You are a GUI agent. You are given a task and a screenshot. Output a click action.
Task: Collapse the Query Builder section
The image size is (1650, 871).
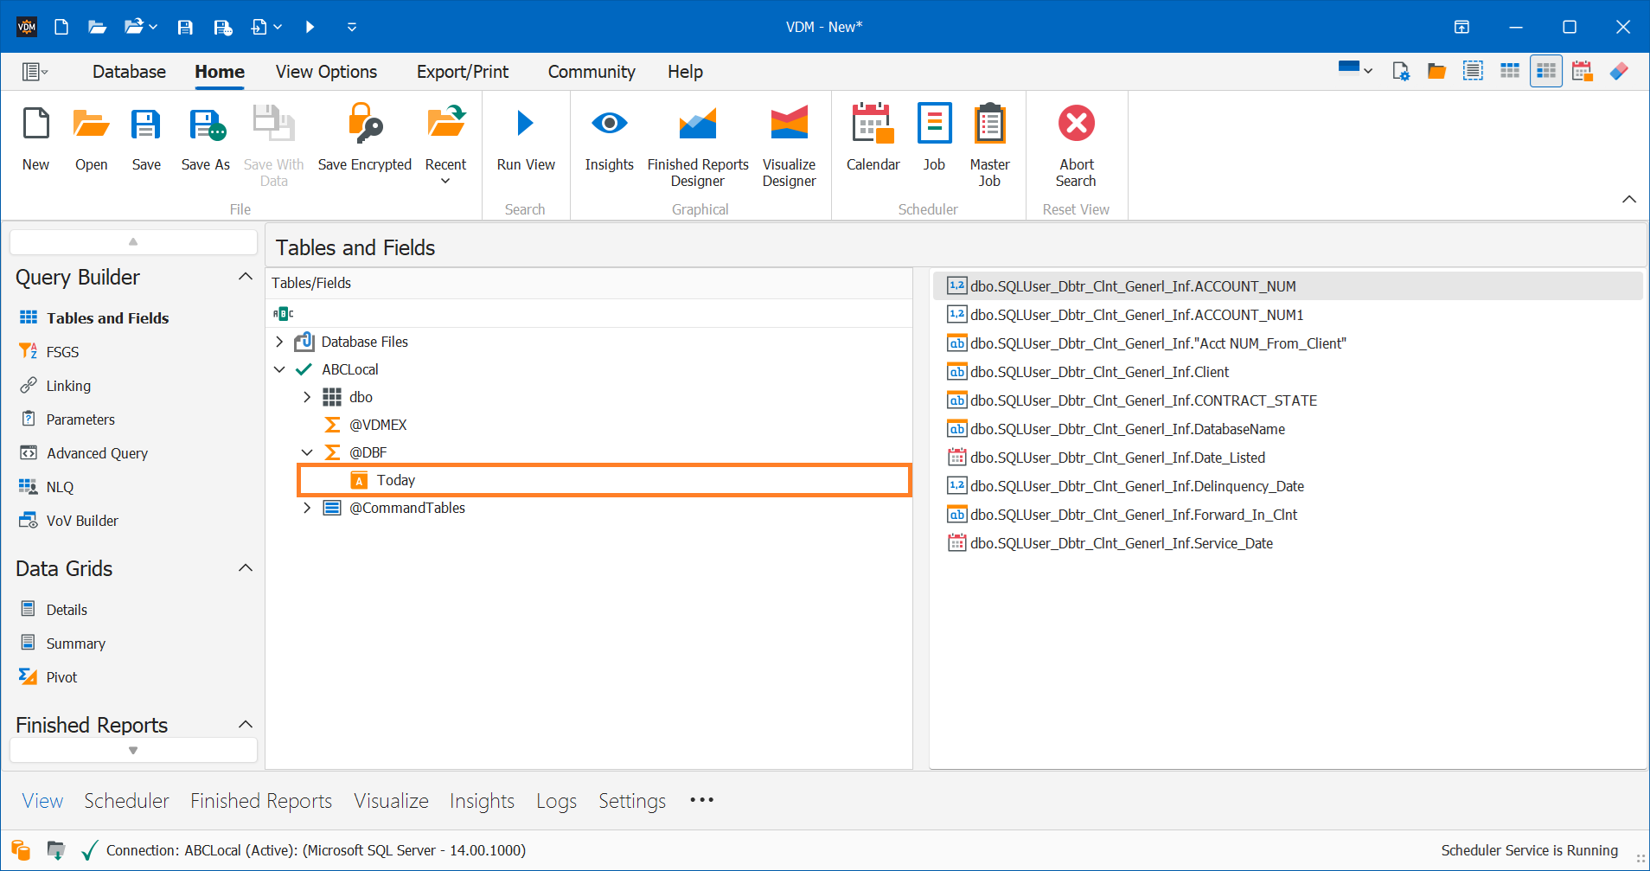(x=246, y=277)
